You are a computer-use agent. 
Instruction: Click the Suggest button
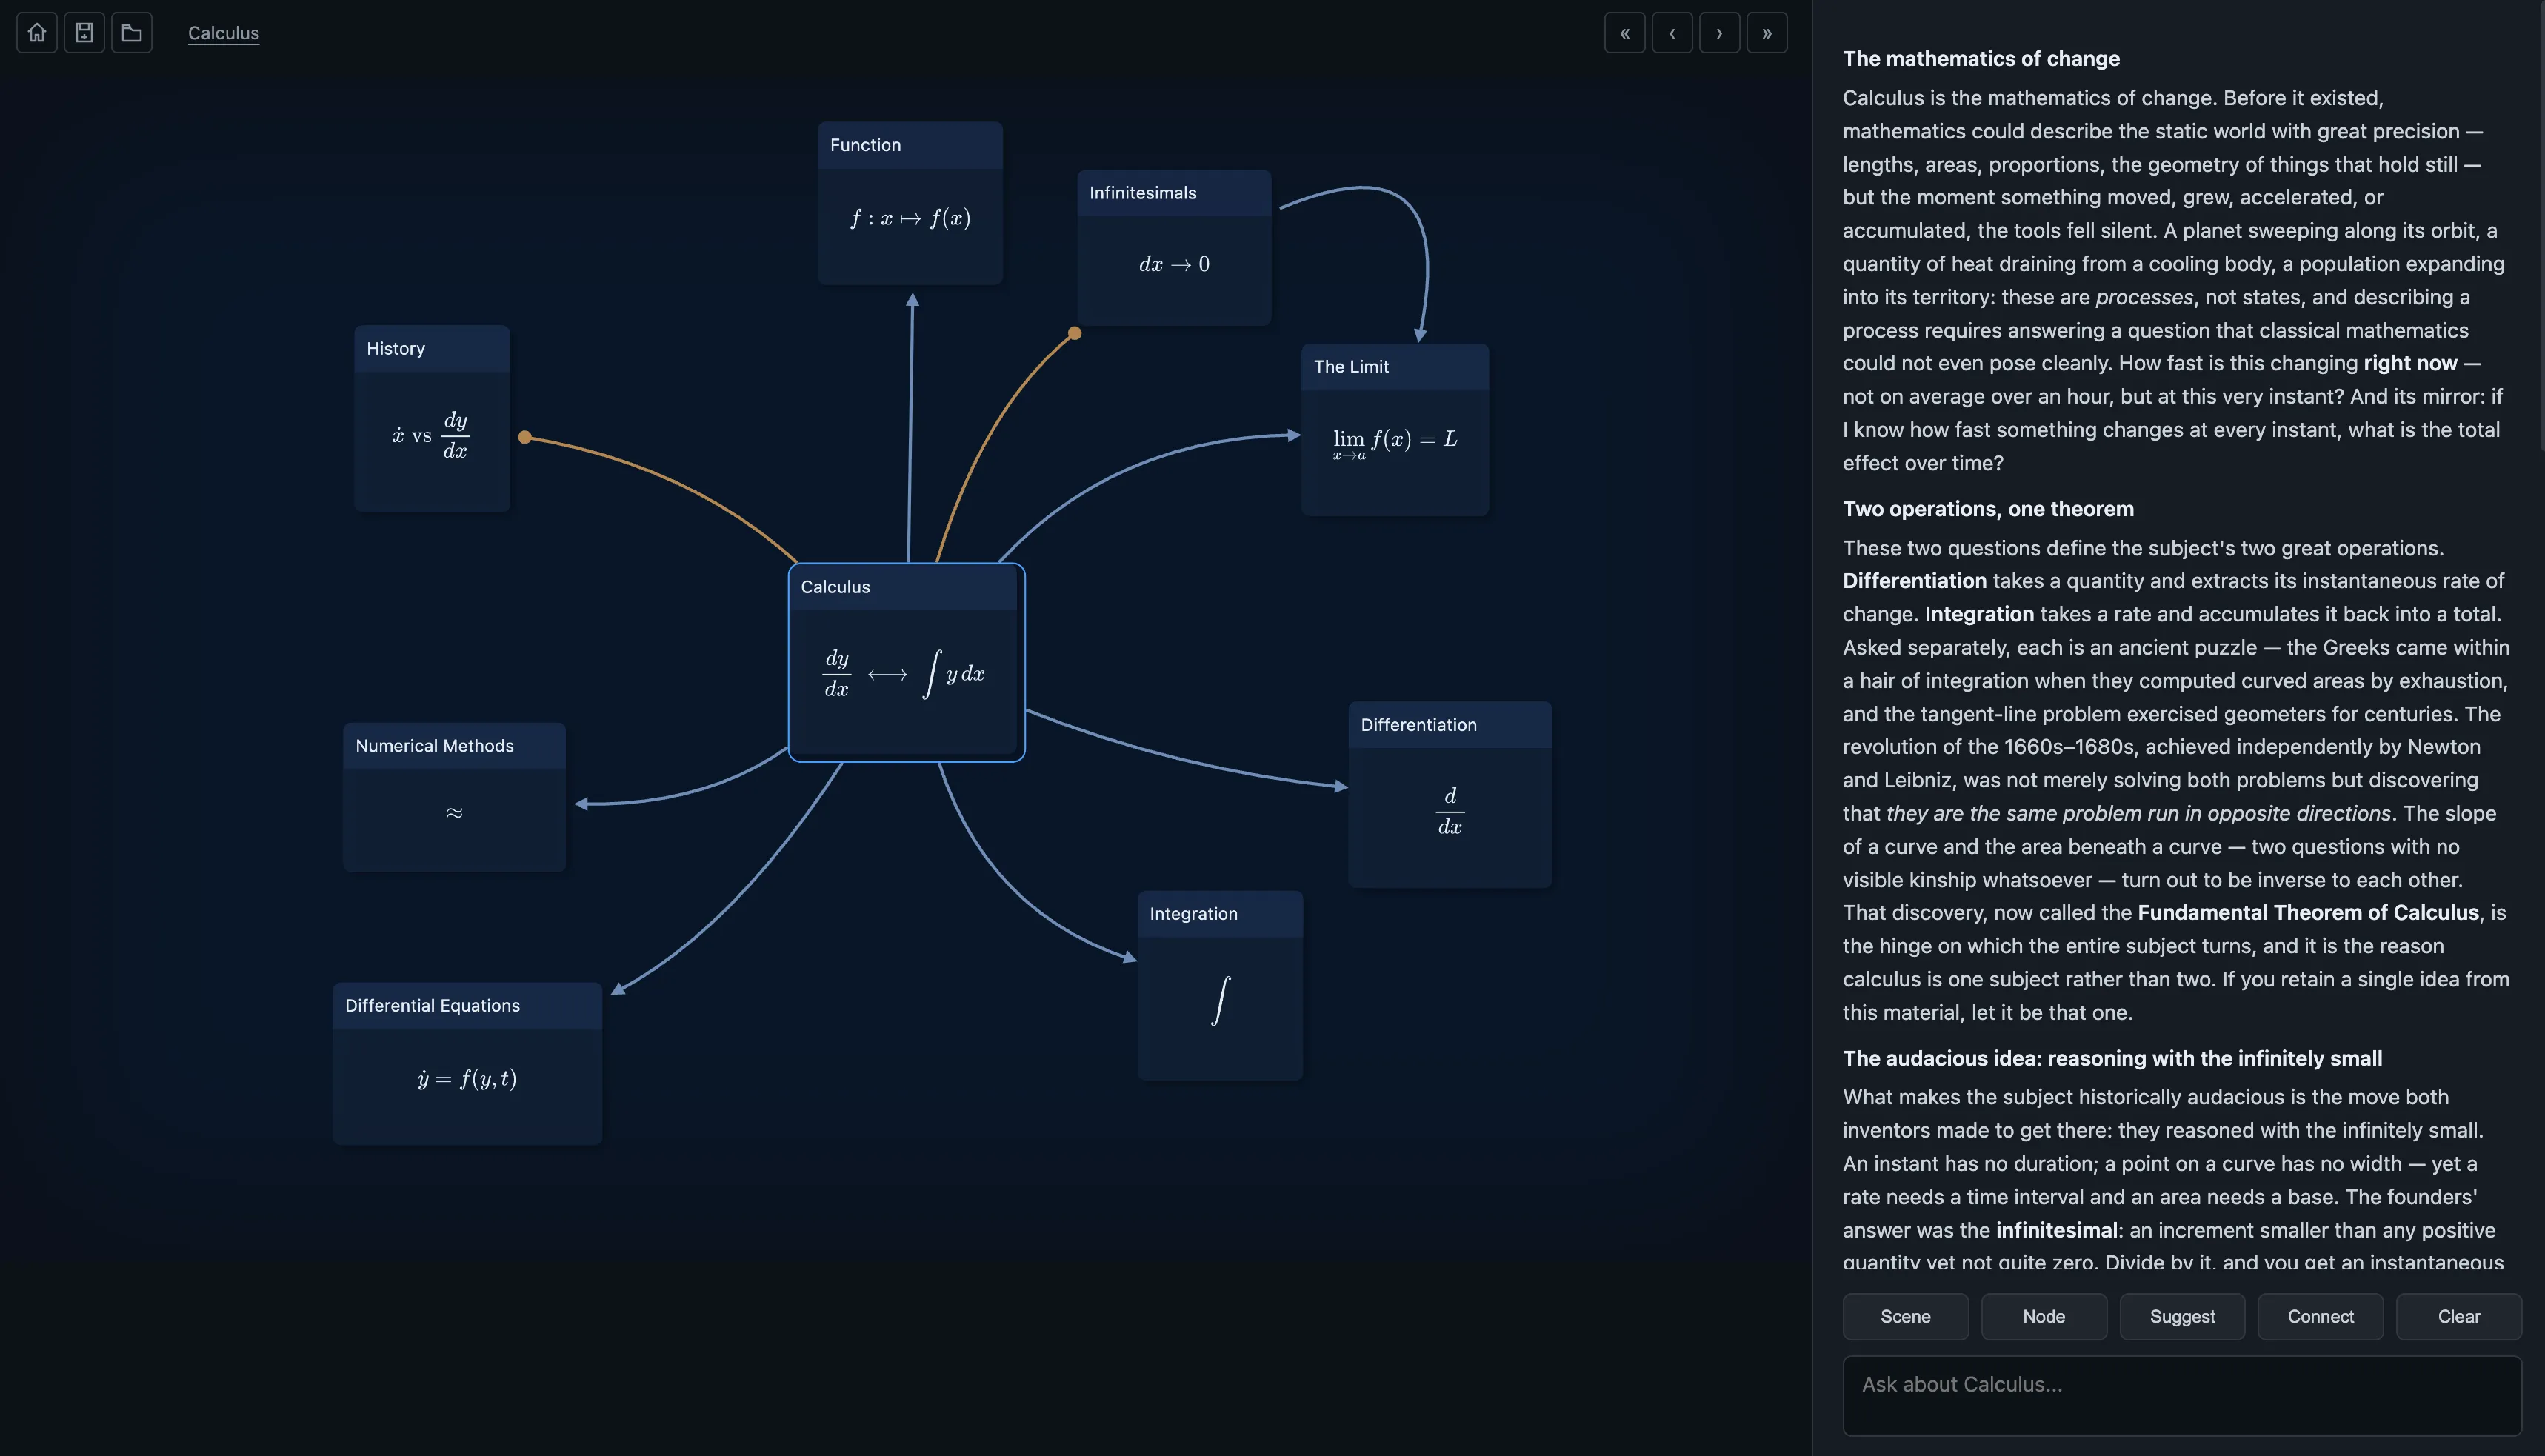pos(2182,1316)
